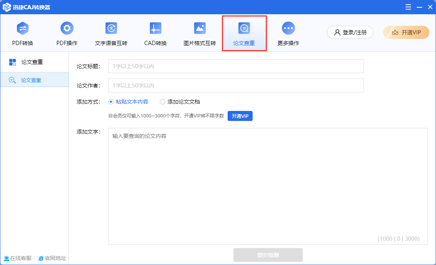Select 论文查重 item in sidebar
This screenshot has width=436, height=265.
31,80
